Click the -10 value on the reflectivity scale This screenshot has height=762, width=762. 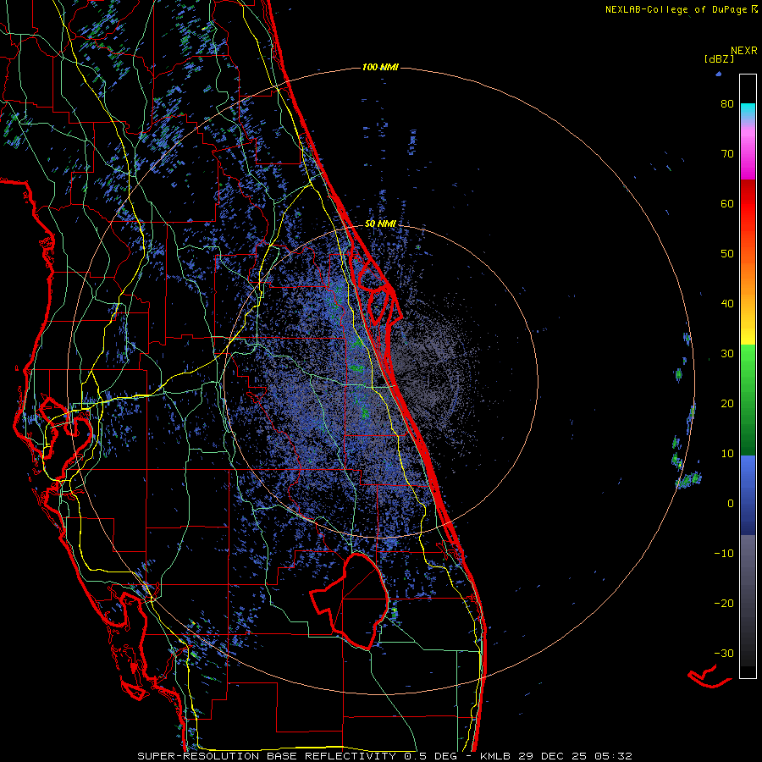point(724,554)
